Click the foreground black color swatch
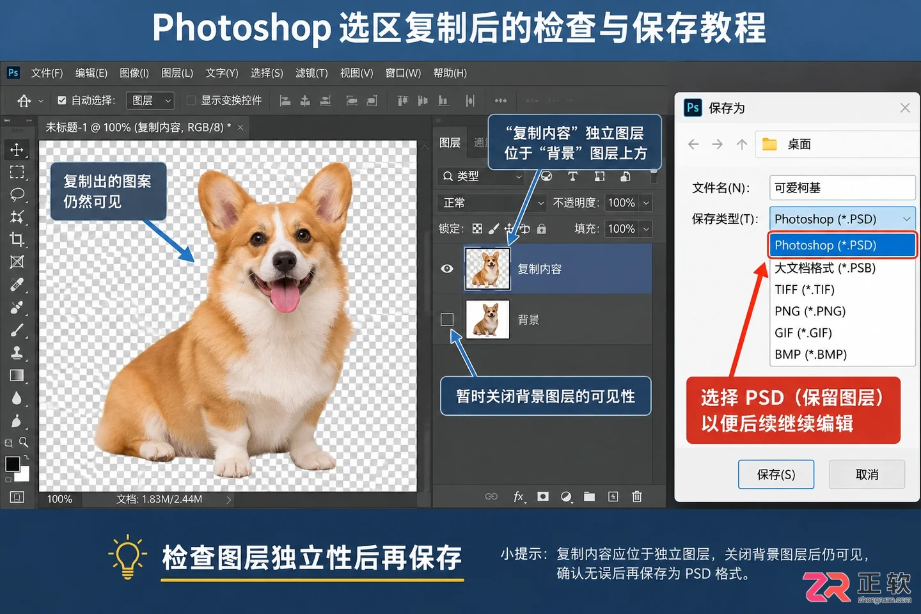 [x=12, y=464]
